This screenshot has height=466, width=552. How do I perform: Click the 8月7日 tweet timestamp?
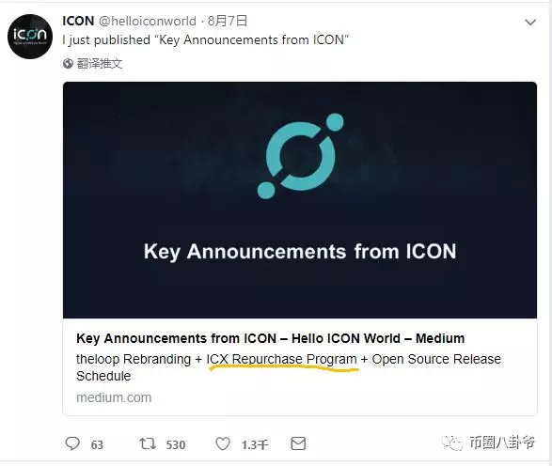tap(228, 21)
